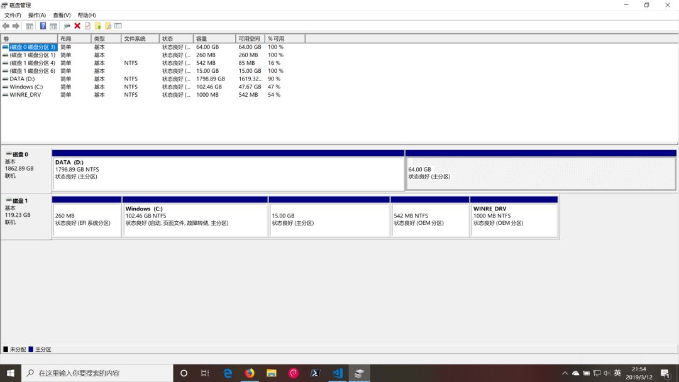
Task: Click the properties checkmark document icon
Action: click(x=87, y=26)
